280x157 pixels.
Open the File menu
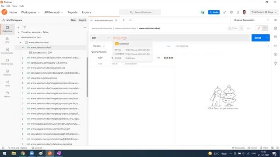[3, 6]
